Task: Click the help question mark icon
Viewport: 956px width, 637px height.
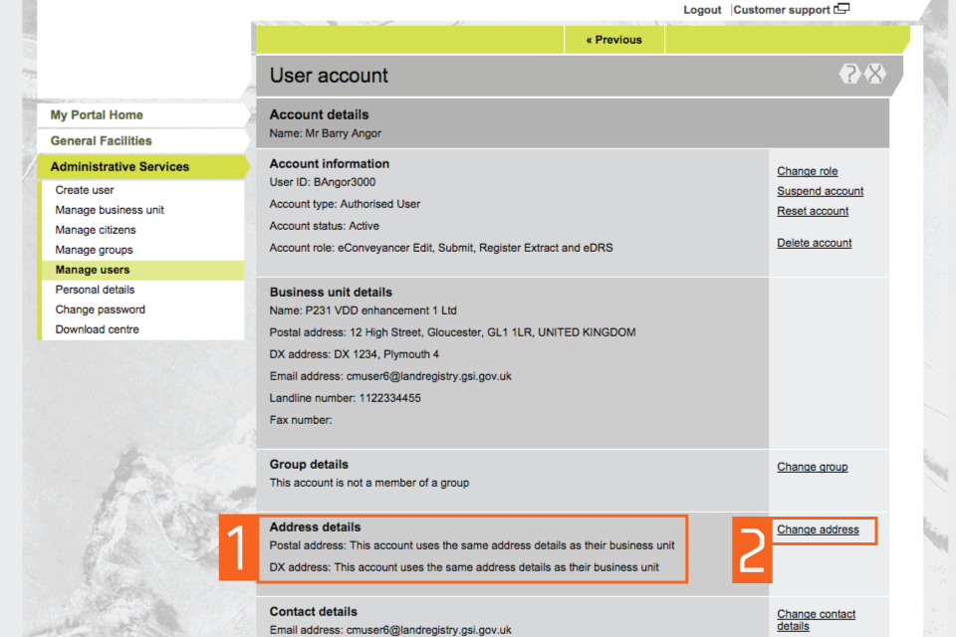Action: [x=849, y=74]
